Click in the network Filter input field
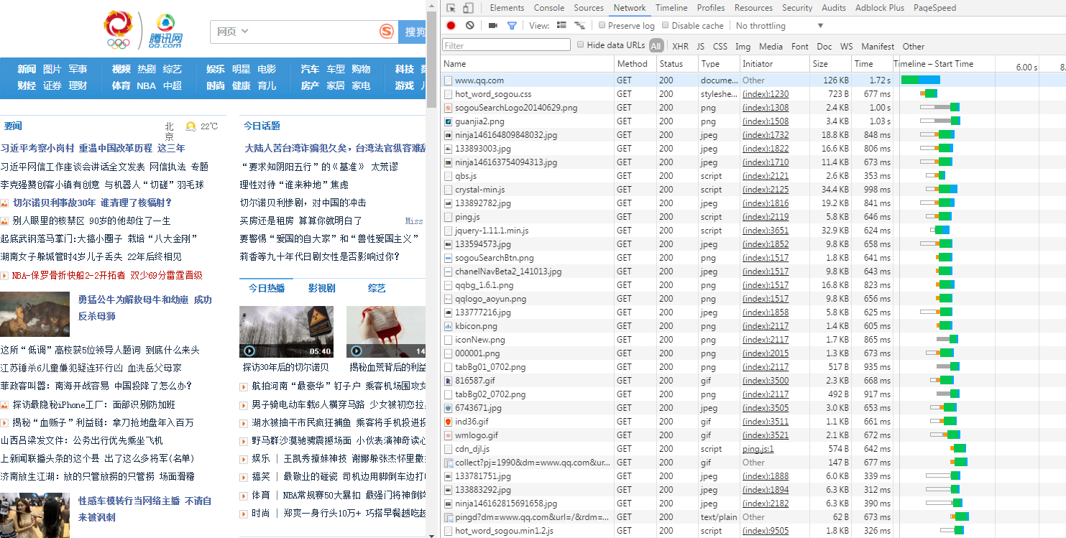Screen dimensions: 1066x538 coord(506,45)
